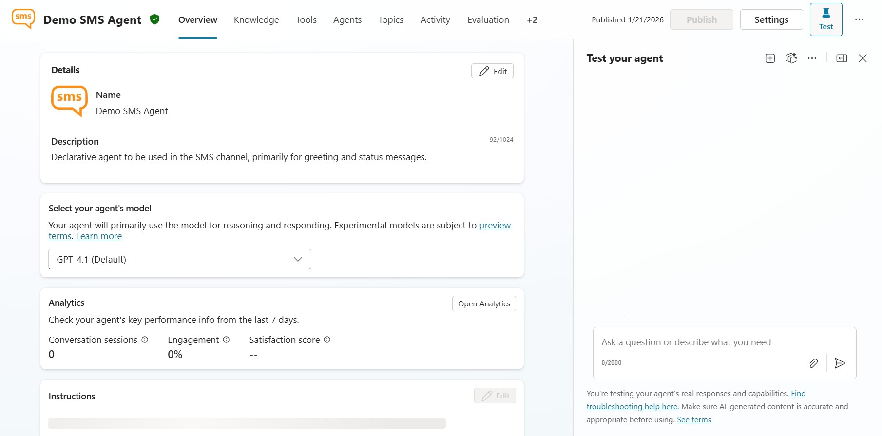
Task: Click the sparkle chat icon in test panel
Action: point(791,58)
